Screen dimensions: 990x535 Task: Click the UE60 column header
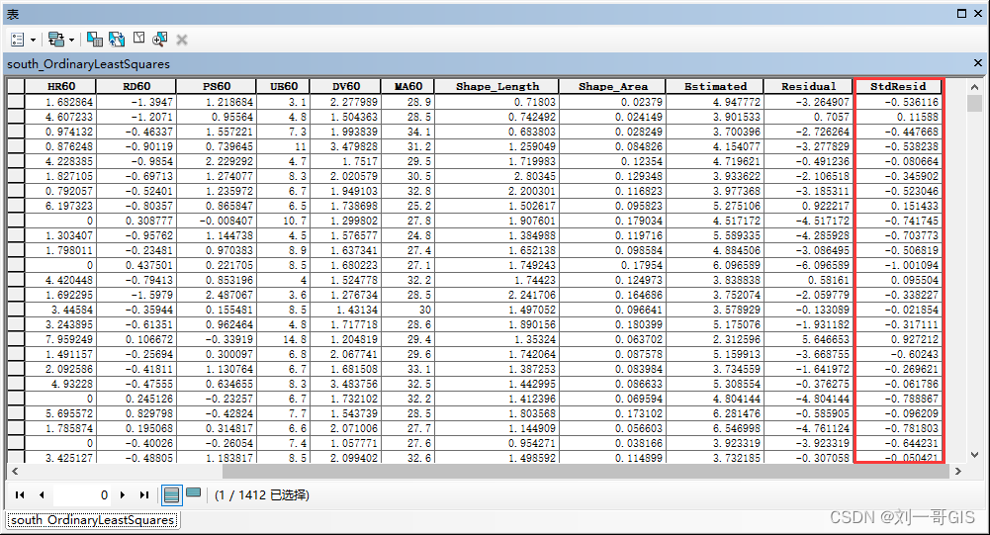tap(284, 87)
